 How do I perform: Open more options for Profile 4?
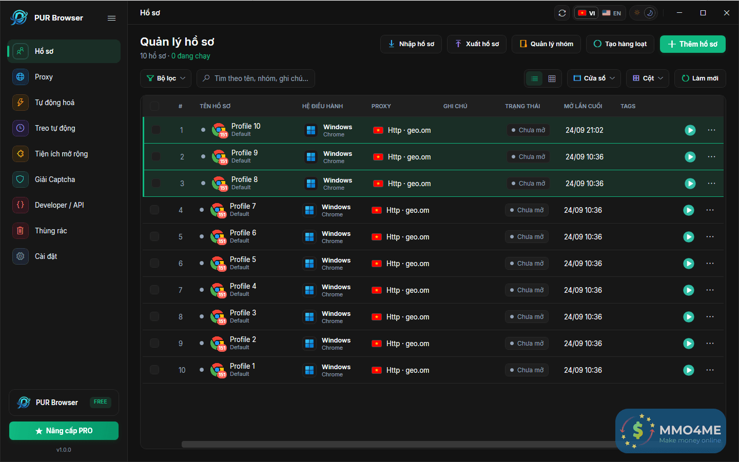coord(710,290)
